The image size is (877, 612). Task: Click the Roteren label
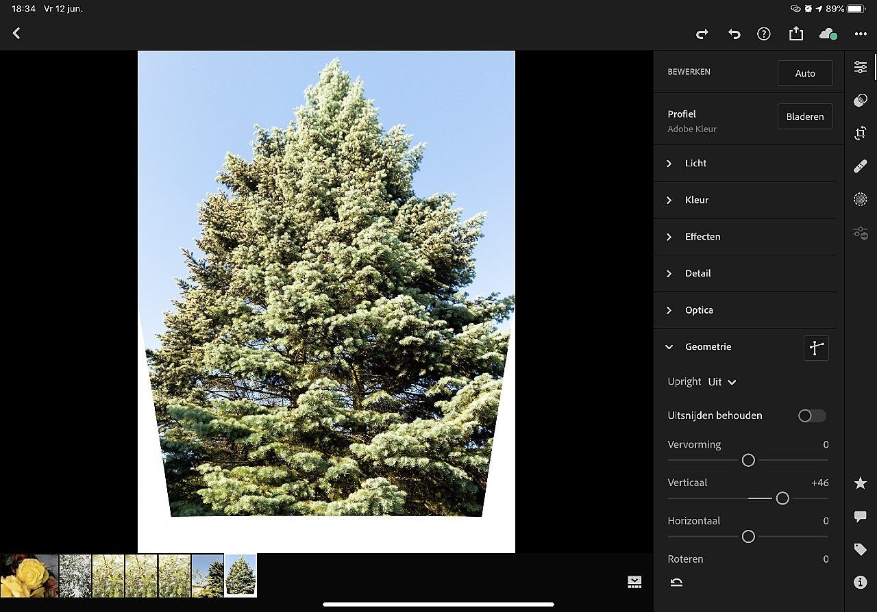click(685, 559)
